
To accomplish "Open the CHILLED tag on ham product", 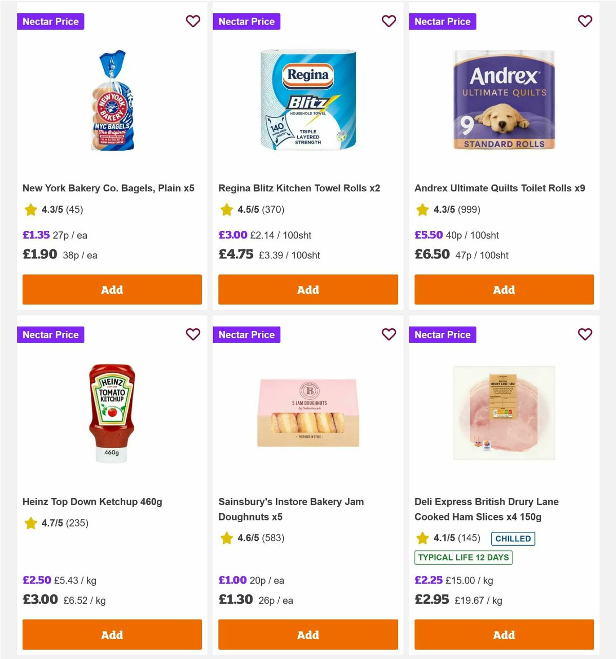I will 512,538.
